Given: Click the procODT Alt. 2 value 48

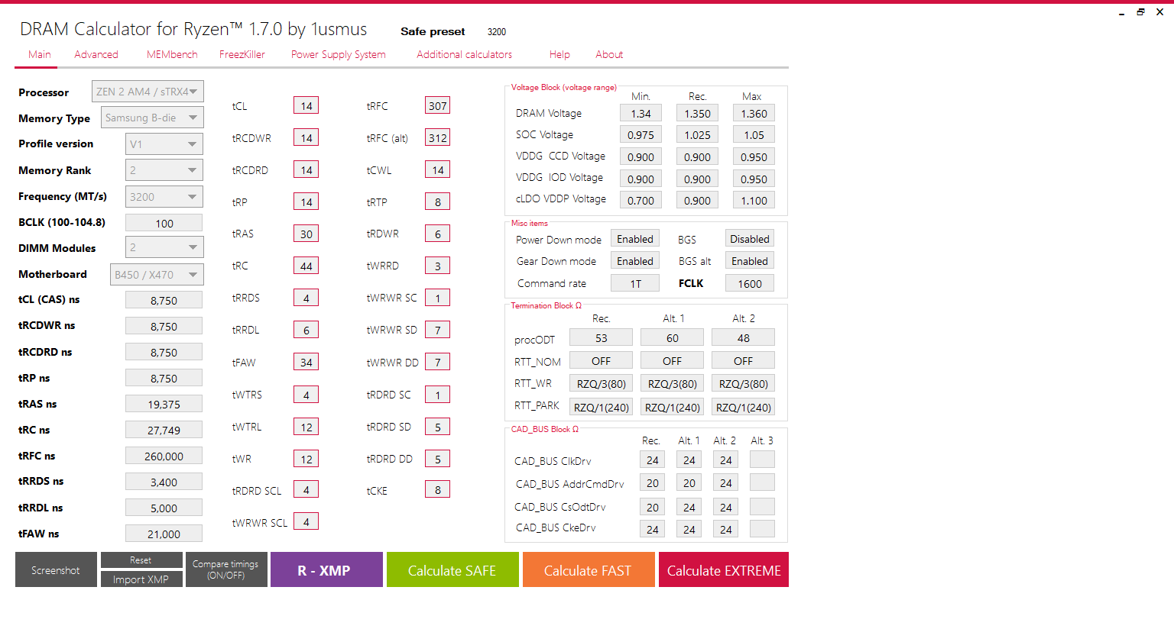Looking at the screenshot, I should click(x=744, y=337).
